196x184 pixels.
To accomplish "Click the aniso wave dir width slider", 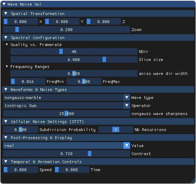I will tap(74, 74).
